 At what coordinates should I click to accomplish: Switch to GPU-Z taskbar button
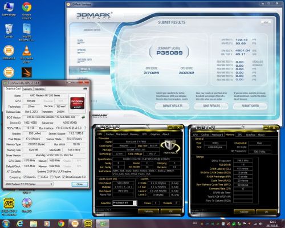(x=103, y=223)
